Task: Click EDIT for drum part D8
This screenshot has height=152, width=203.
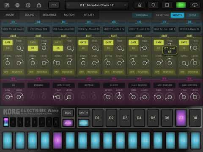Action: click(189, 36)
